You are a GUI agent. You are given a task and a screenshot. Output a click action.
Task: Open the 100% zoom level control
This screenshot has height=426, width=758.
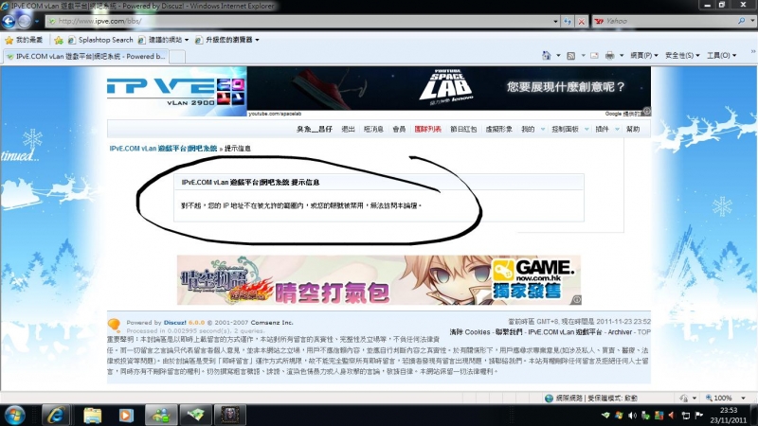[x=724, y=398]
